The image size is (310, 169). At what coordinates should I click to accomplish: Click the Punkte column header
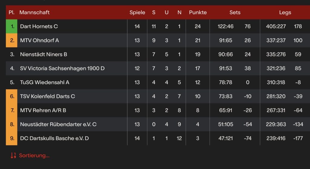coord(198,12)
